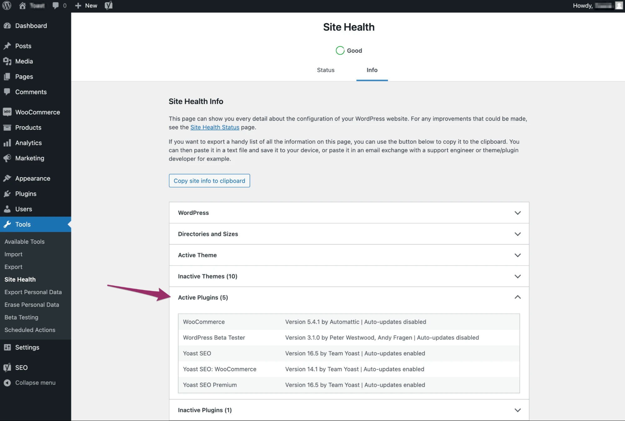Click the Plugins plug icon
Viewport: 625px width, 421px height.
click(7, 194)
